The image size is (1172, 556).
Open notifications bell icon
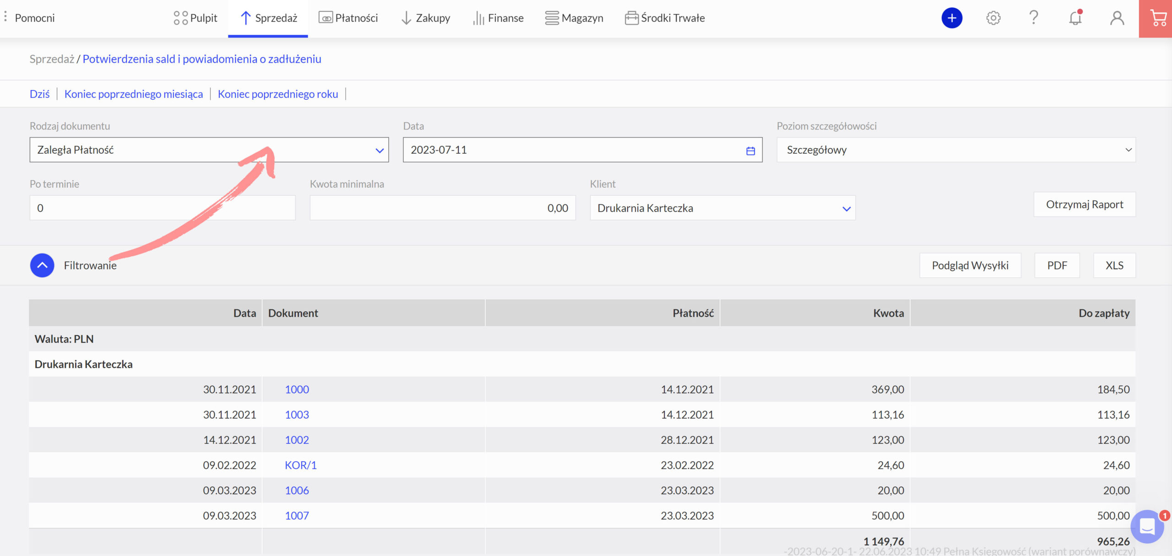pos(1075,18)
